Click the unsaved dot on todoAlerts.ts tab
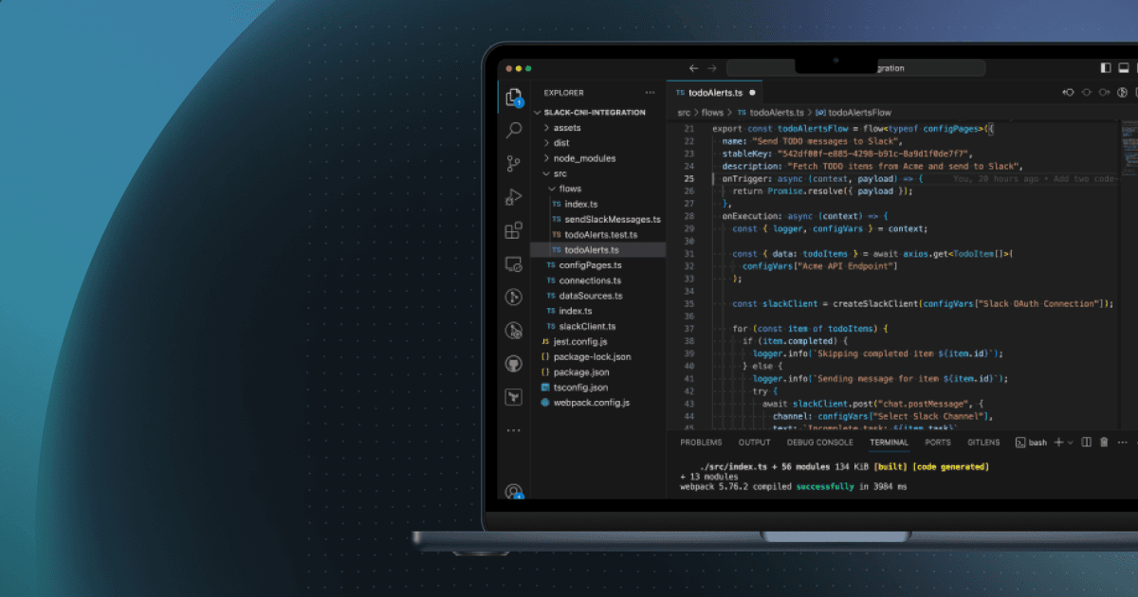The height and width of the screenshot is (597, 1138). pyautogui.click(x=752, y=93)
